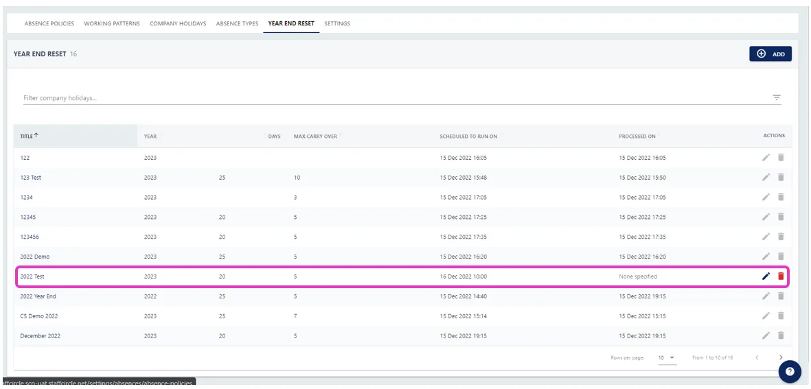The height and width of the screenshot is (389, 811).
Task: Select the Year End Reset tab
Action: coord(291,23)
